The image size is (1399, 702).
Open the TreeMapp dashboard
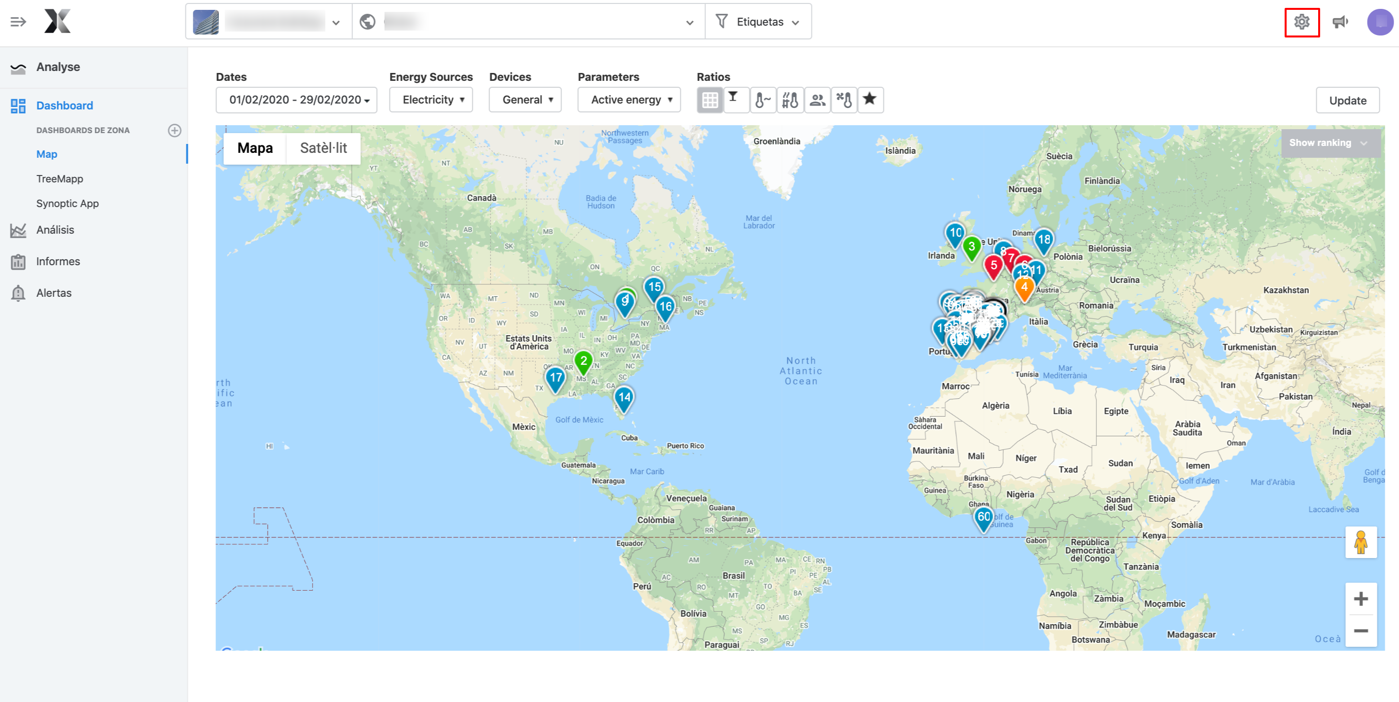coord(60,178)
